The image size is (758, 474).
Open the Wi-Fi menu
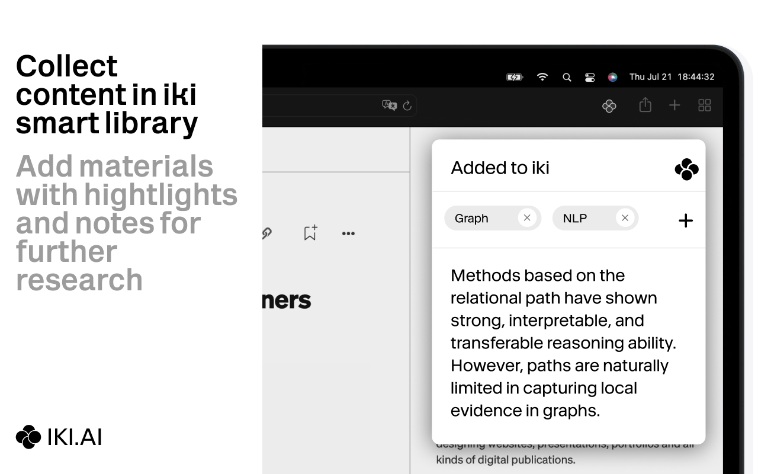click(542, 76)
